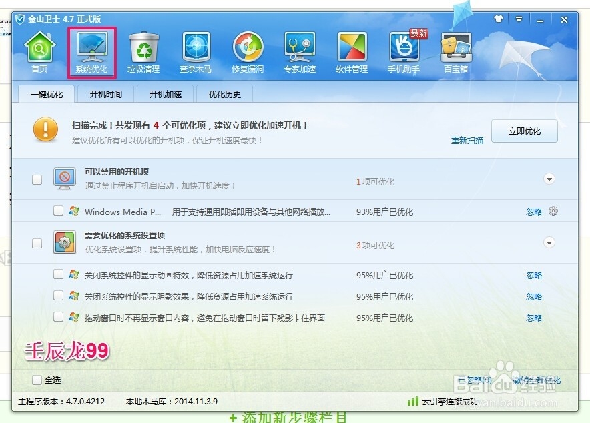
Task: Open the 优化历史 tab
Action: coord(224,94)
